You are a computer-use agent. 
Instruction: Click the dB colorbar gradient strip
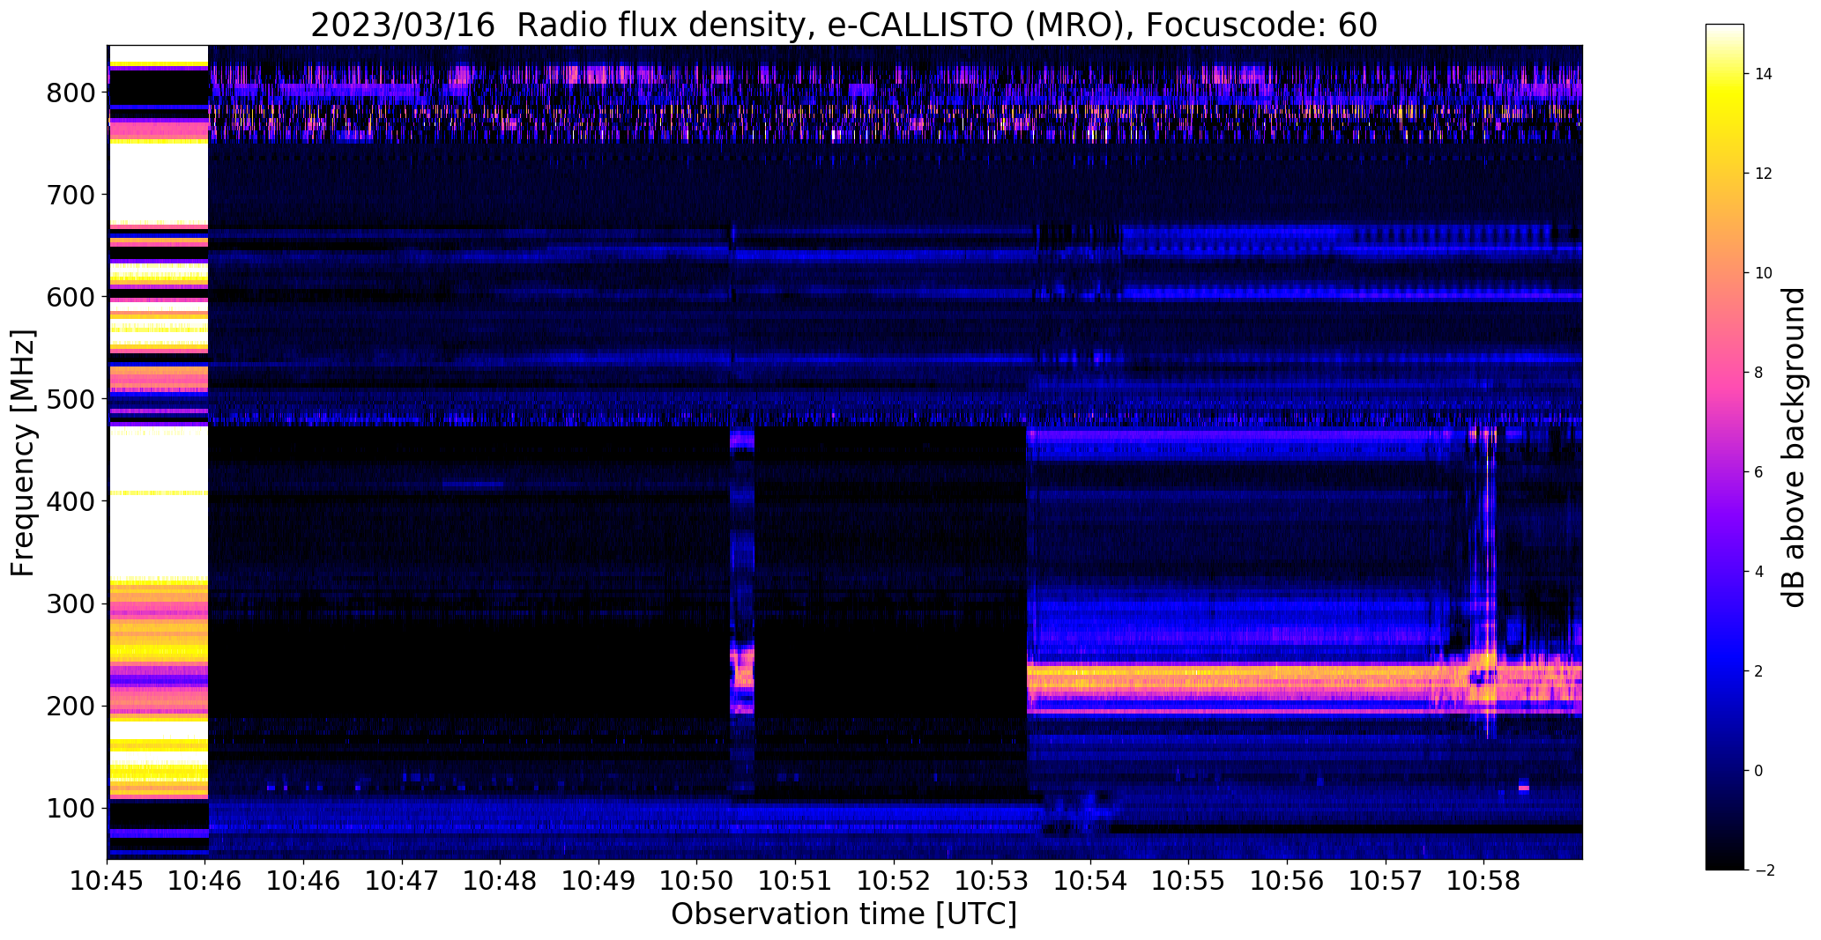tap(1725, 447)
